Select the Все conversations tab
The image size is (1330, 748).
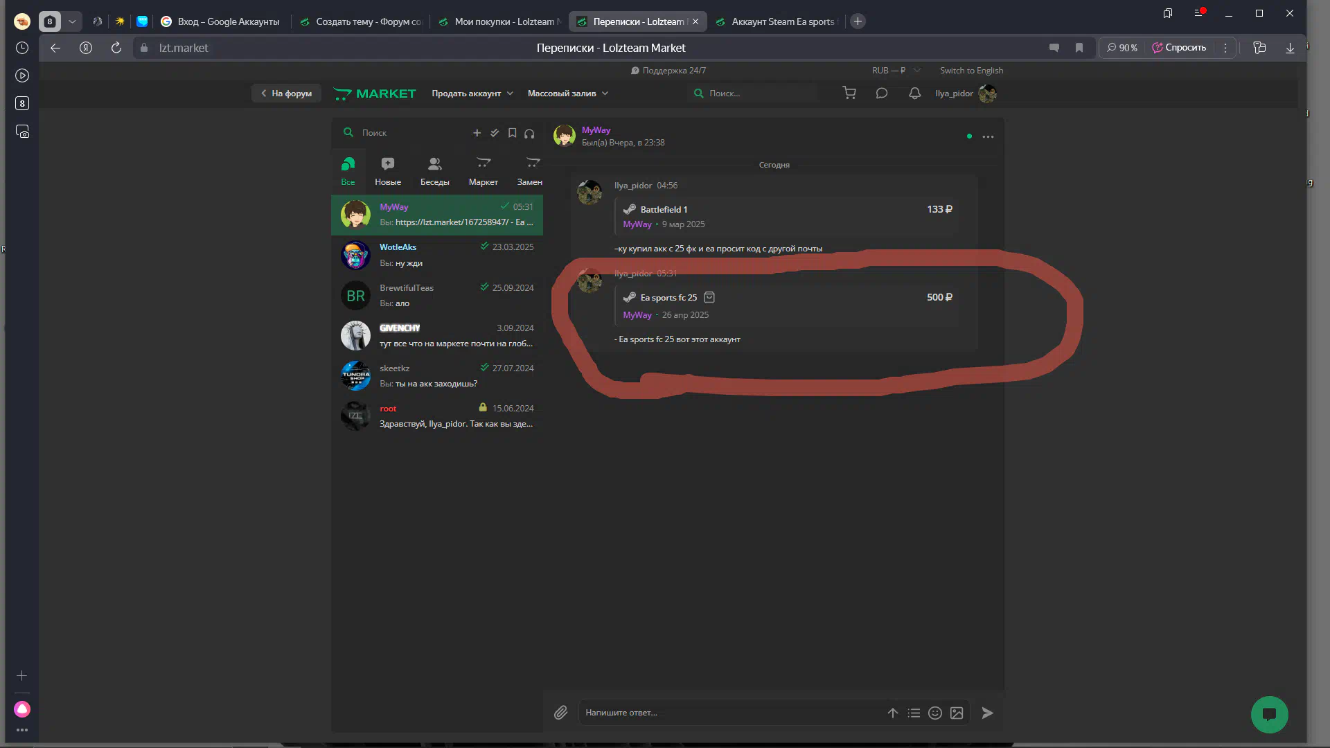pyautogui.click(x=348, y=171)
